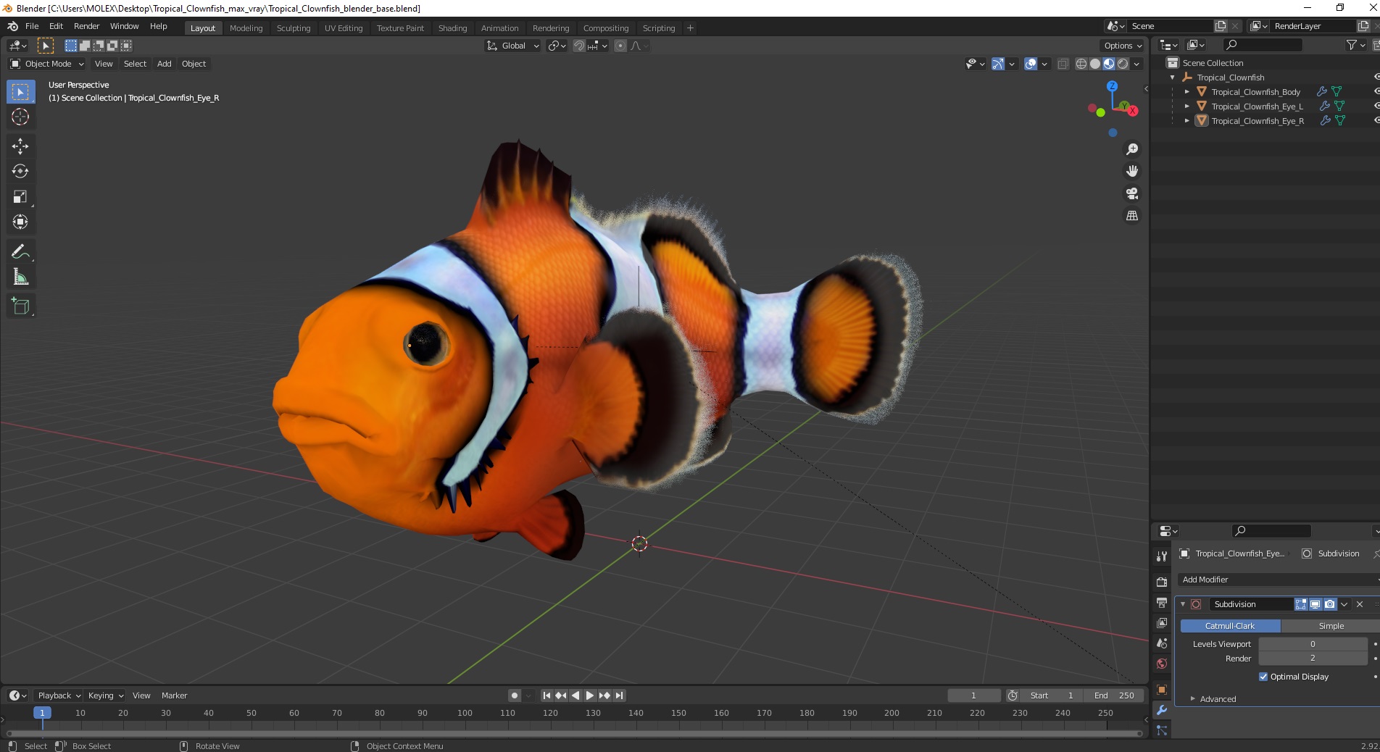Open the Output properties tab
This screenshot has height=752, width=1380.
pyautogui.click(x=1162, y=602)
